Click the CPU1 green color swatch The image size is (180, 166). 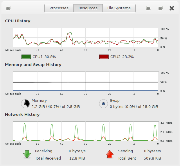click(26, 57)
